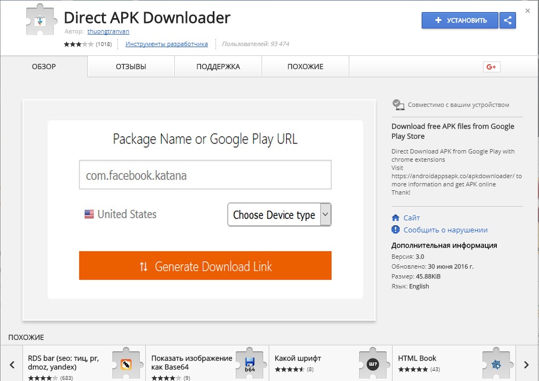Open the ОТЗЫВЫ tab

coord(131,66)
